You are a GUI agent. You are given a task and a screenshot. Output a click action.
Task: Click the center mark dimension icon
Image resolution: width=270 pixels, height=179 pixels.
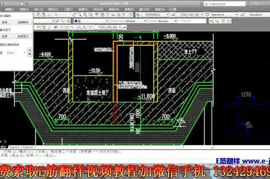(62, 27)
